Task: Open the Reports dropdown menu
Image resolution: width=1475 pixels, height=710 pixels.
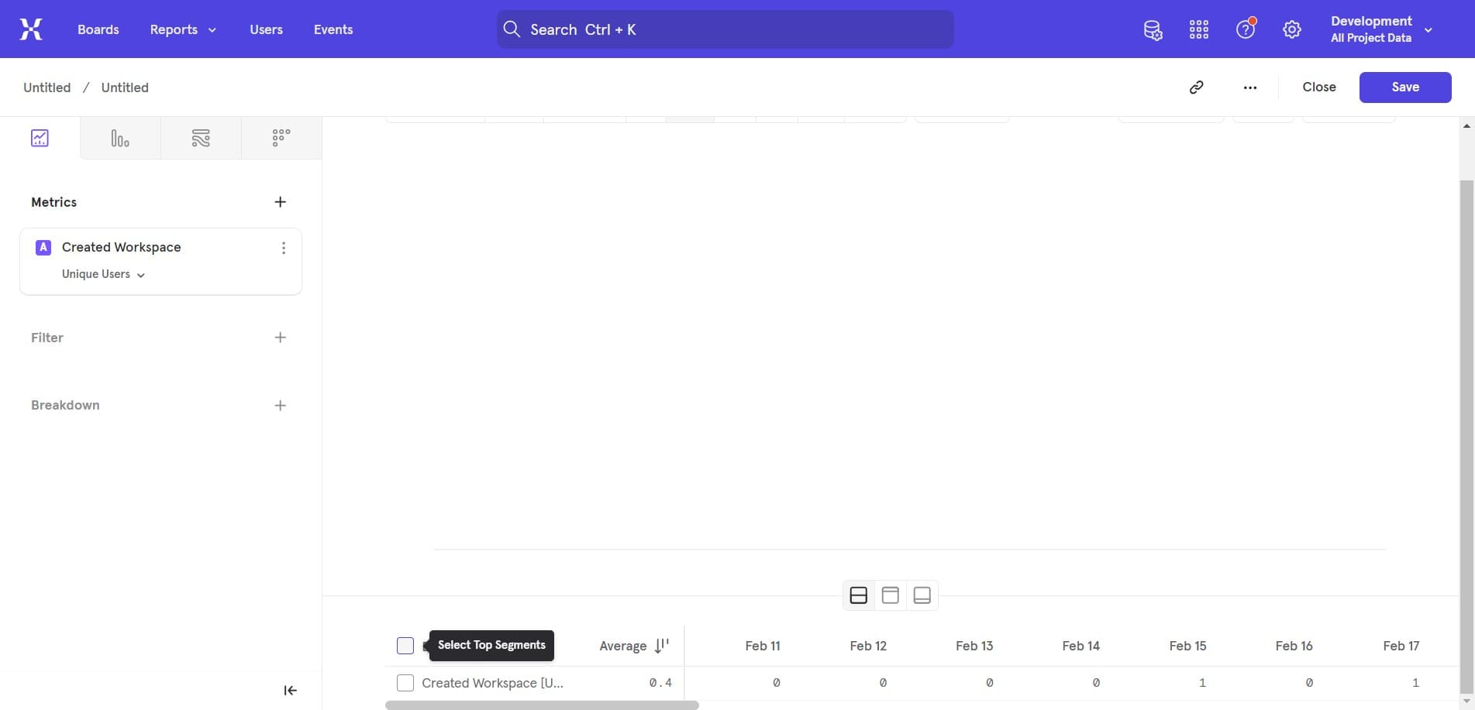Action: point(181,29)
